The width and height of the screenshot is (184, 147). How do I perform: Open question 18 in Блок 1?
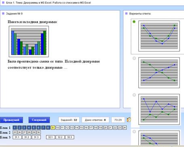(96, 128)
